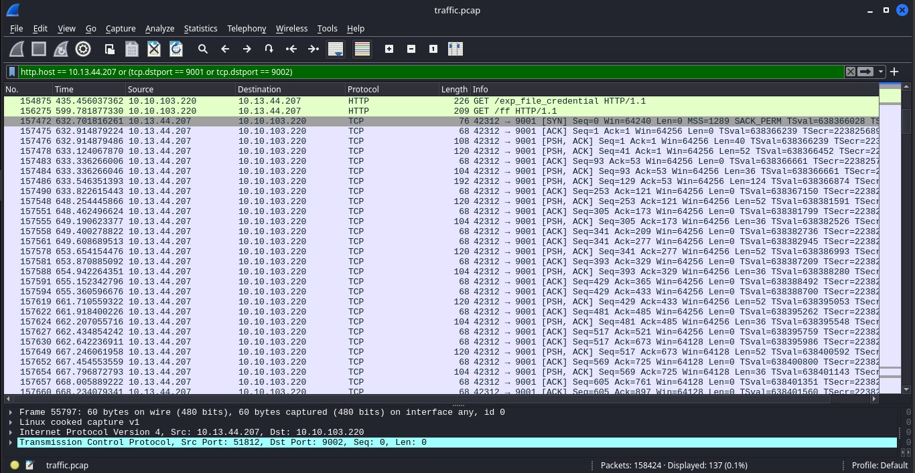Screen dimensions: 915x473
Task: Toggle packet colorization rules button
Action: point(362,49)
